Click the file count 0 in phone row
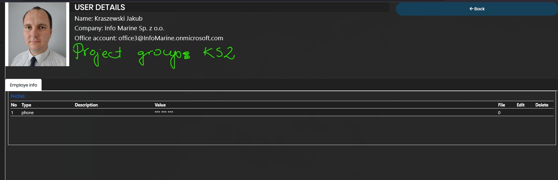This screenshot has height=180, width=558. pyautogui.click(x=499, y=113)
